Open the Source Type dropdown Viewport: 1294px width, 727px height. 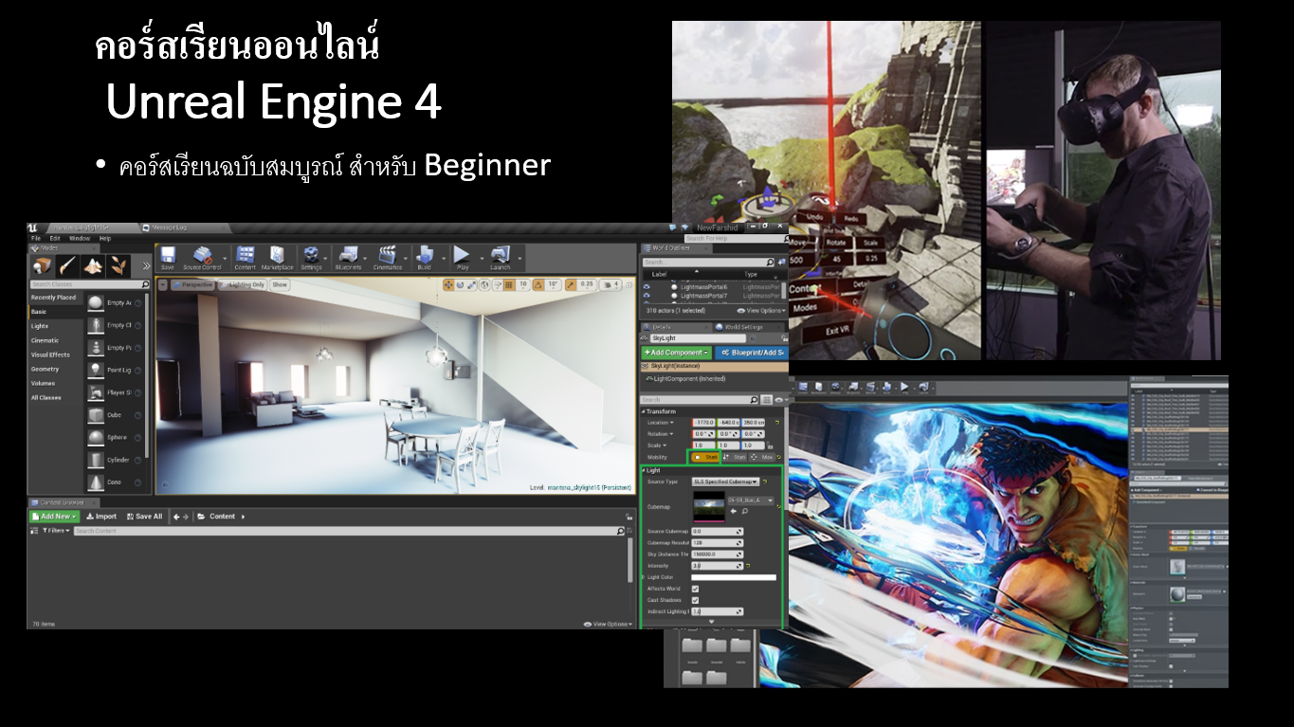coord(727,482)
